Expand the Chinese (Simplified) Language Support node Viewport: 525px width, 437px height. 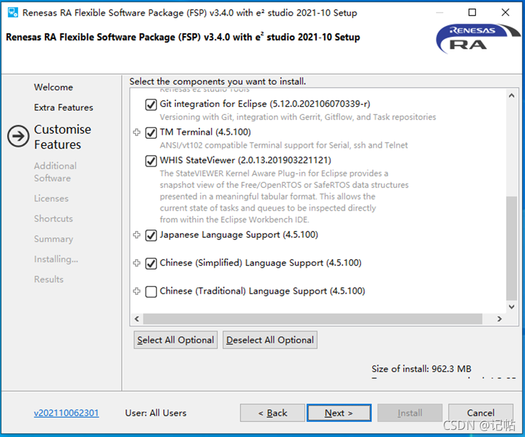point(136,263)
